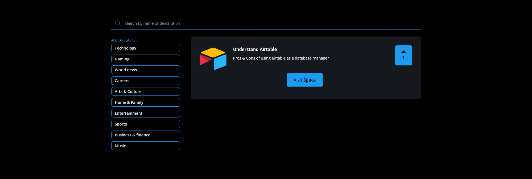Click the Airtable logo thumbnail
The width and height of the screenshot is (532, 179).
213,59
